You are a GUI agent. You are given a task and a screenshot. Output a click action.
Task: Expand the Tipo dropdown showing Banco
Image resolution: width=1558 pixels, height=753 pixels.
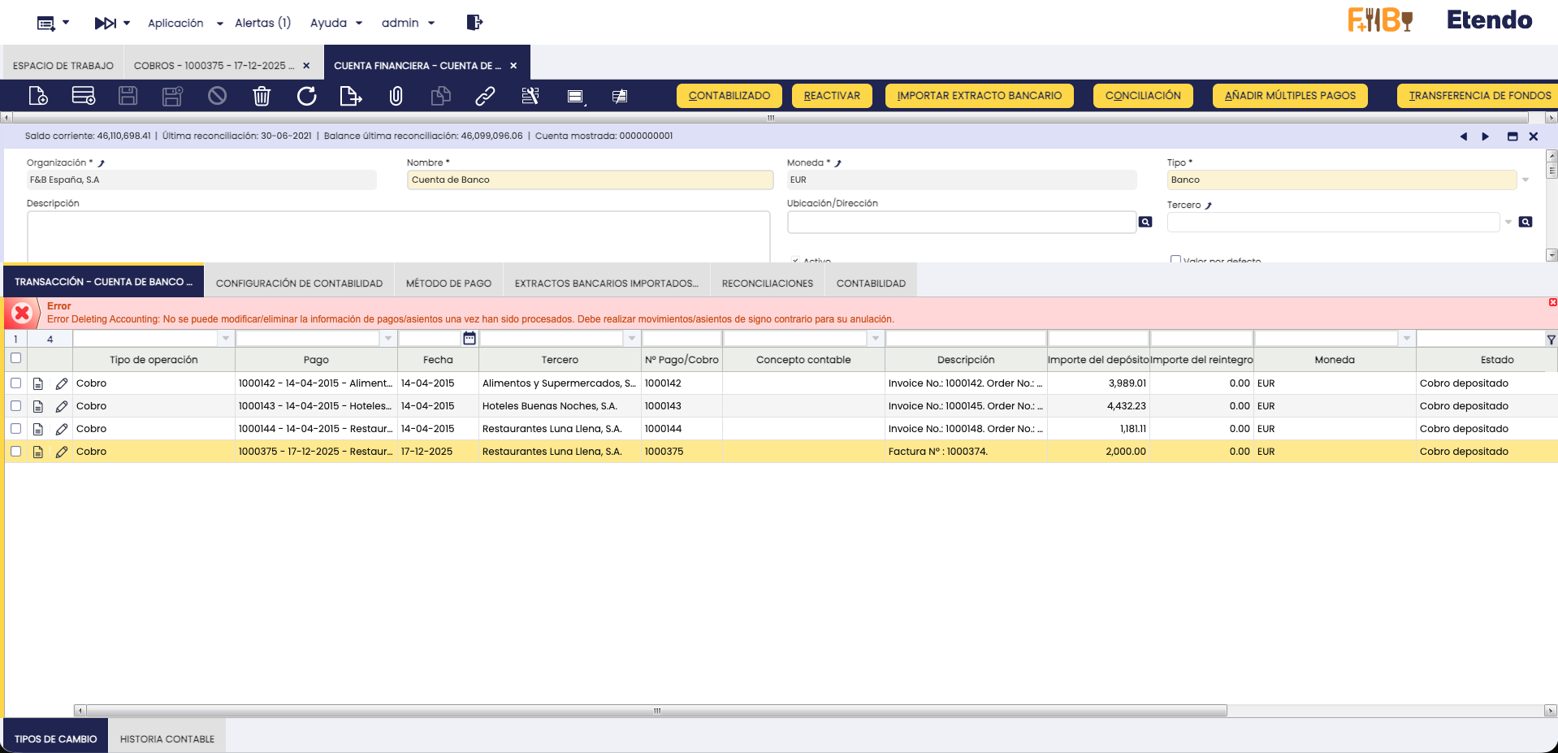pos(1525,180)
